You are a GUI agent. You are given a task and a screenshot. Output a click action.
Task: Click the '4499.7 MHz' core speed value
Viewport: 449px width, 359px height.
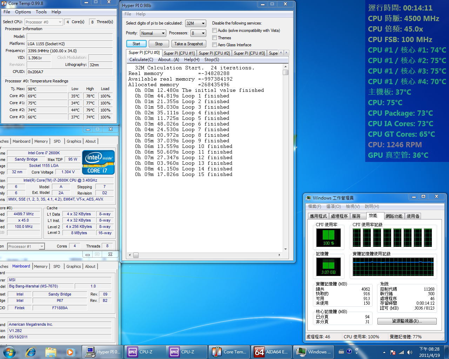pos(24,214)
